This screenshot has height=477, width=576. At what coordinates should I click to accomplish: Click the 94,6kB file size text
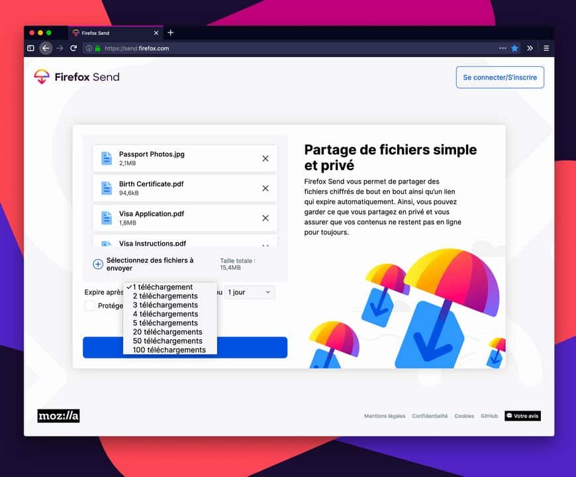[x=129, y=193]
